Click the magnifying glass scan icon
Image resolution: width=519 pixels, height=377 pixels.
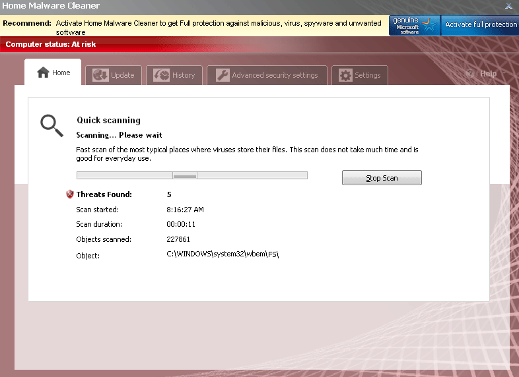52,125
